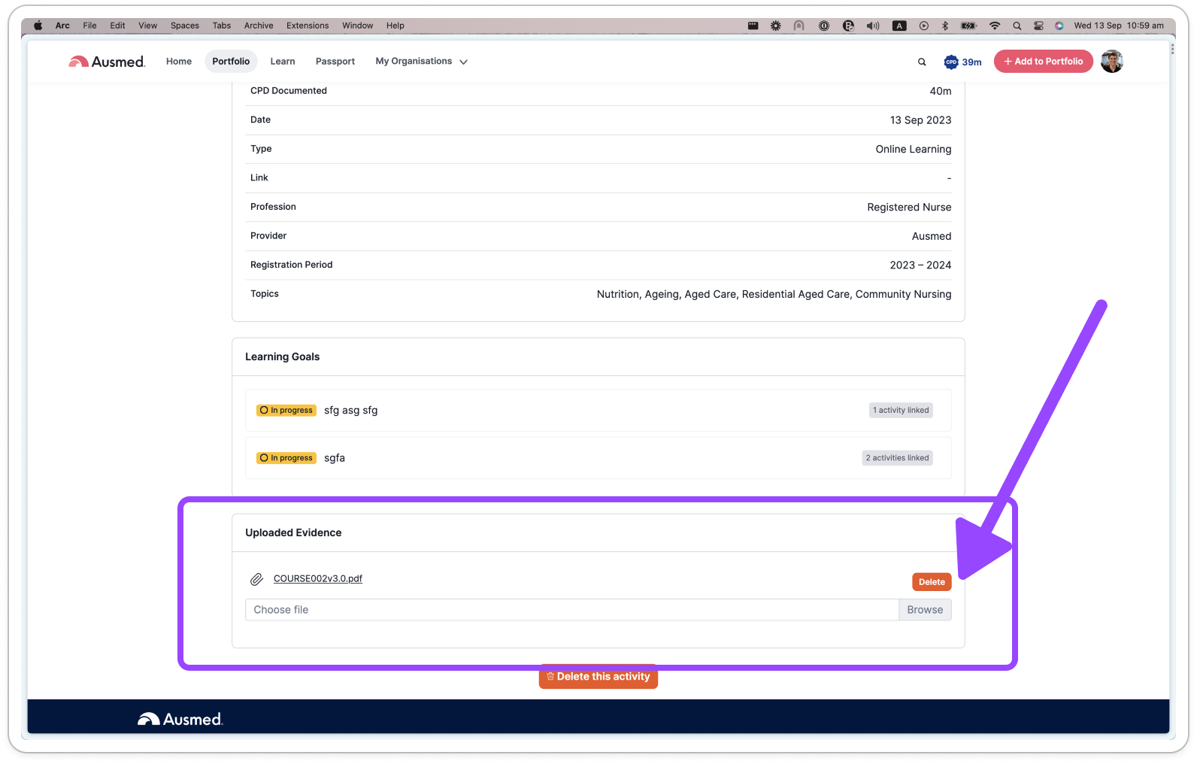Click the 1 activity linked badge

point(901,411)
